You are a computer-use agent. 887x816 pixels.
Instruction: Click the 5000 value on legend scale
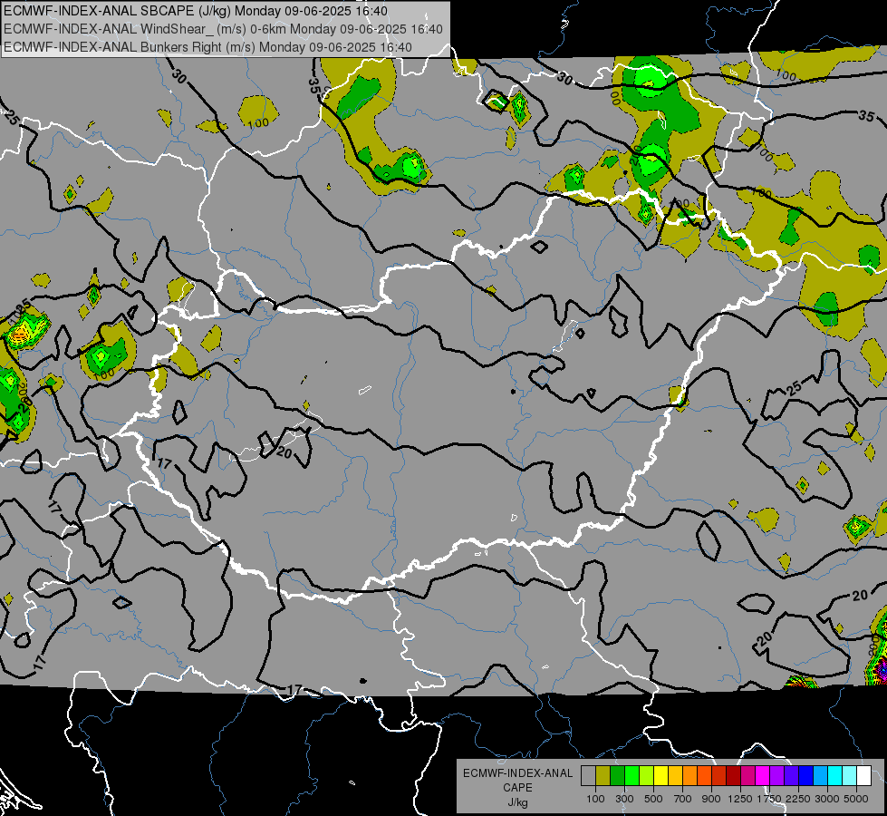(856, 799)
